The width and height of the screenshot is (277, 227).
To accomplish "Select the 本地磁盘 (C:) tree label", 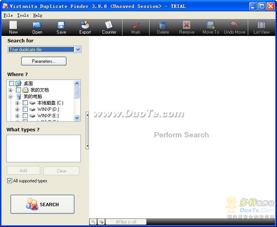I will [x=50, y=103].
